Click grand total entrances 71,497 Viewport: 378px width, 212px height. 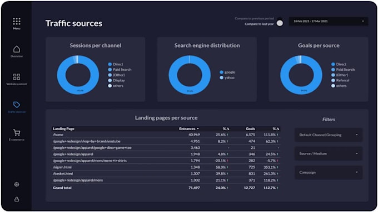pyautogui.click(x=194, y=188)
